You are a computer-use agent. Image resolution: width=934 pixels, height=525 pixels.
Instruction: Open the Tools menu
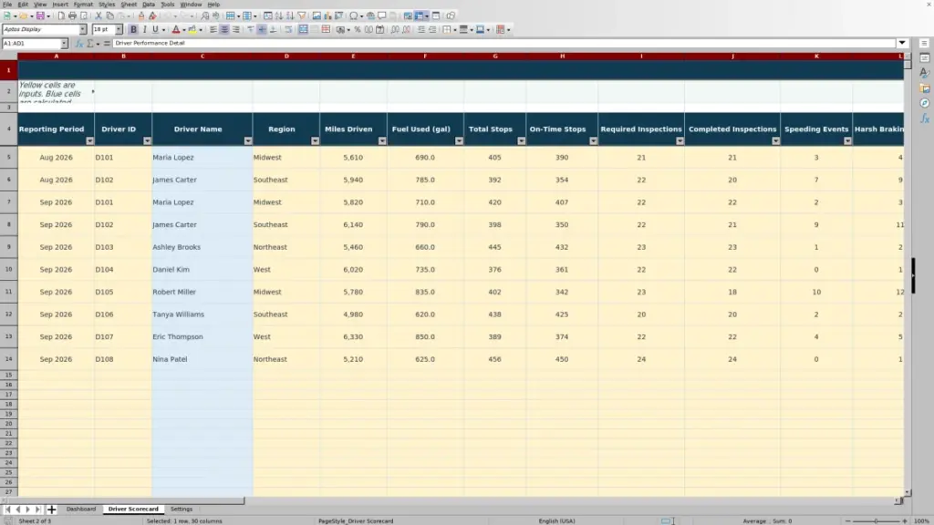(168, 5)
